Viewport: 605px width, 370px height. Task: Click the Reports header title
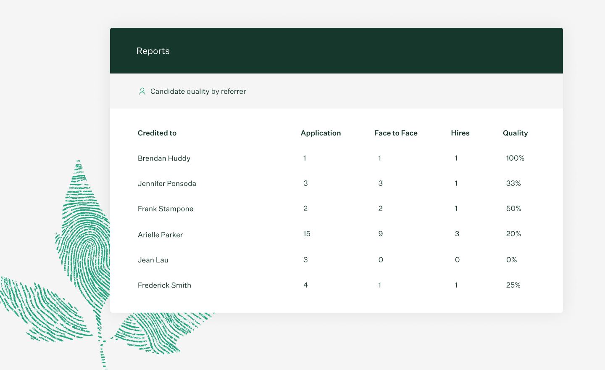[x=153, y=51]
